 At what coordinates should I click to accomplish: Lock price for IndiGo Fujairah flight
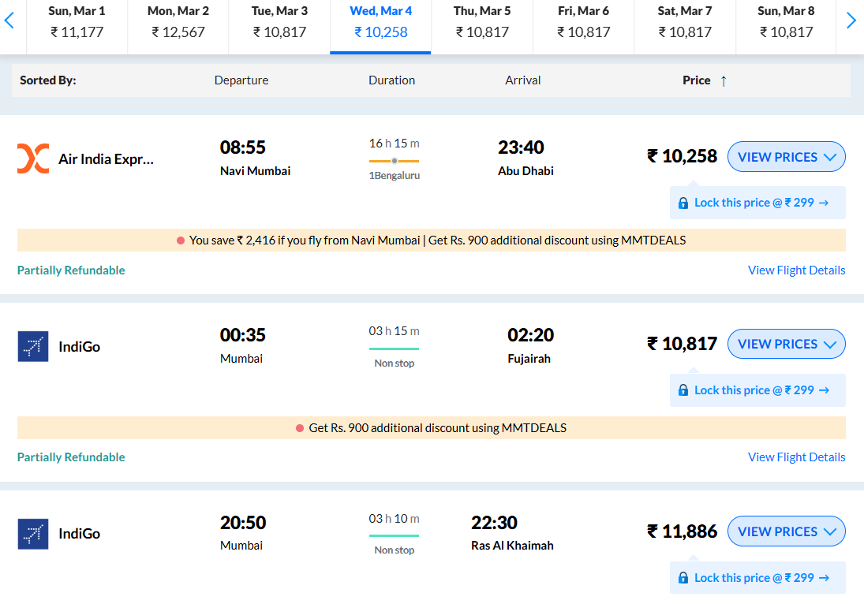[x=757, y=390]
